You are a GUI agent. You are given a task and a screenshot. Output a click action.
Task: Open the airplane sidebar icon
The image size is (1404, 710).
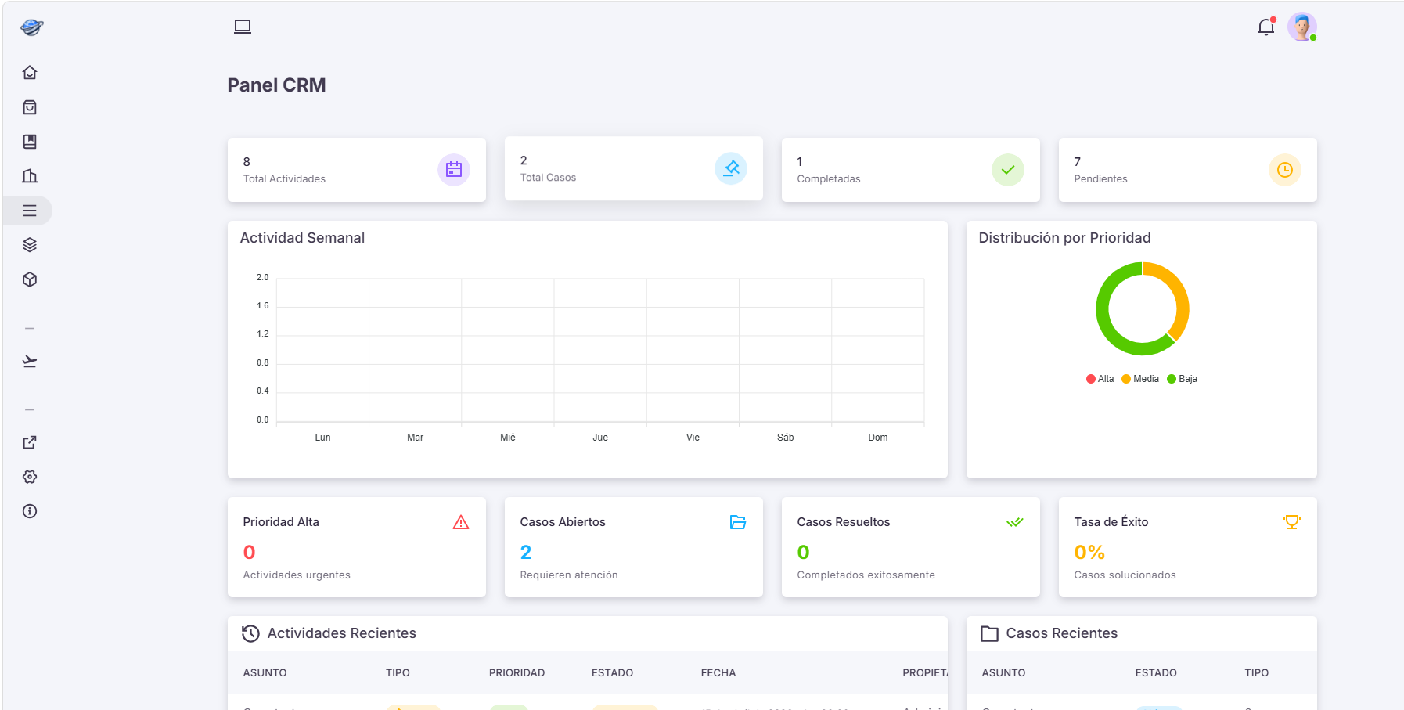tap(30, 361)
